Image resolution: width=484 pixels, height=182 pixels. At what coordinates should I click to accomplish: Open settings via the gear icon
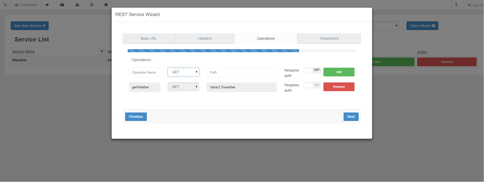point(106,5)
